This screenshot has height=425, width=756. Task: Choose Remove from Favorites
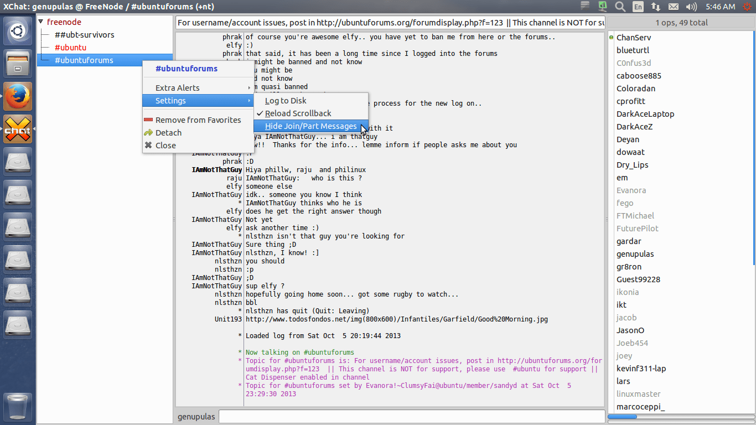click(198, 120)
